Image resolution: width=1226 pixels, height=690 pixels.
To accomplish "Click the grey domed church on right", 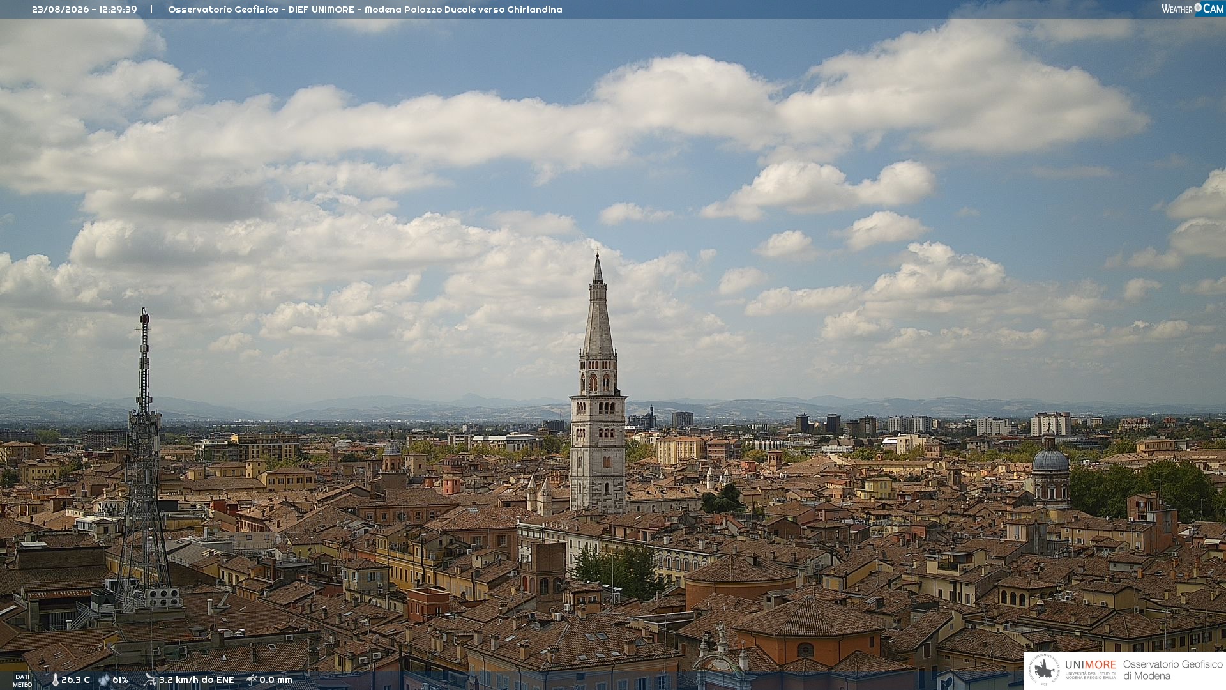I will [1050, 468].
